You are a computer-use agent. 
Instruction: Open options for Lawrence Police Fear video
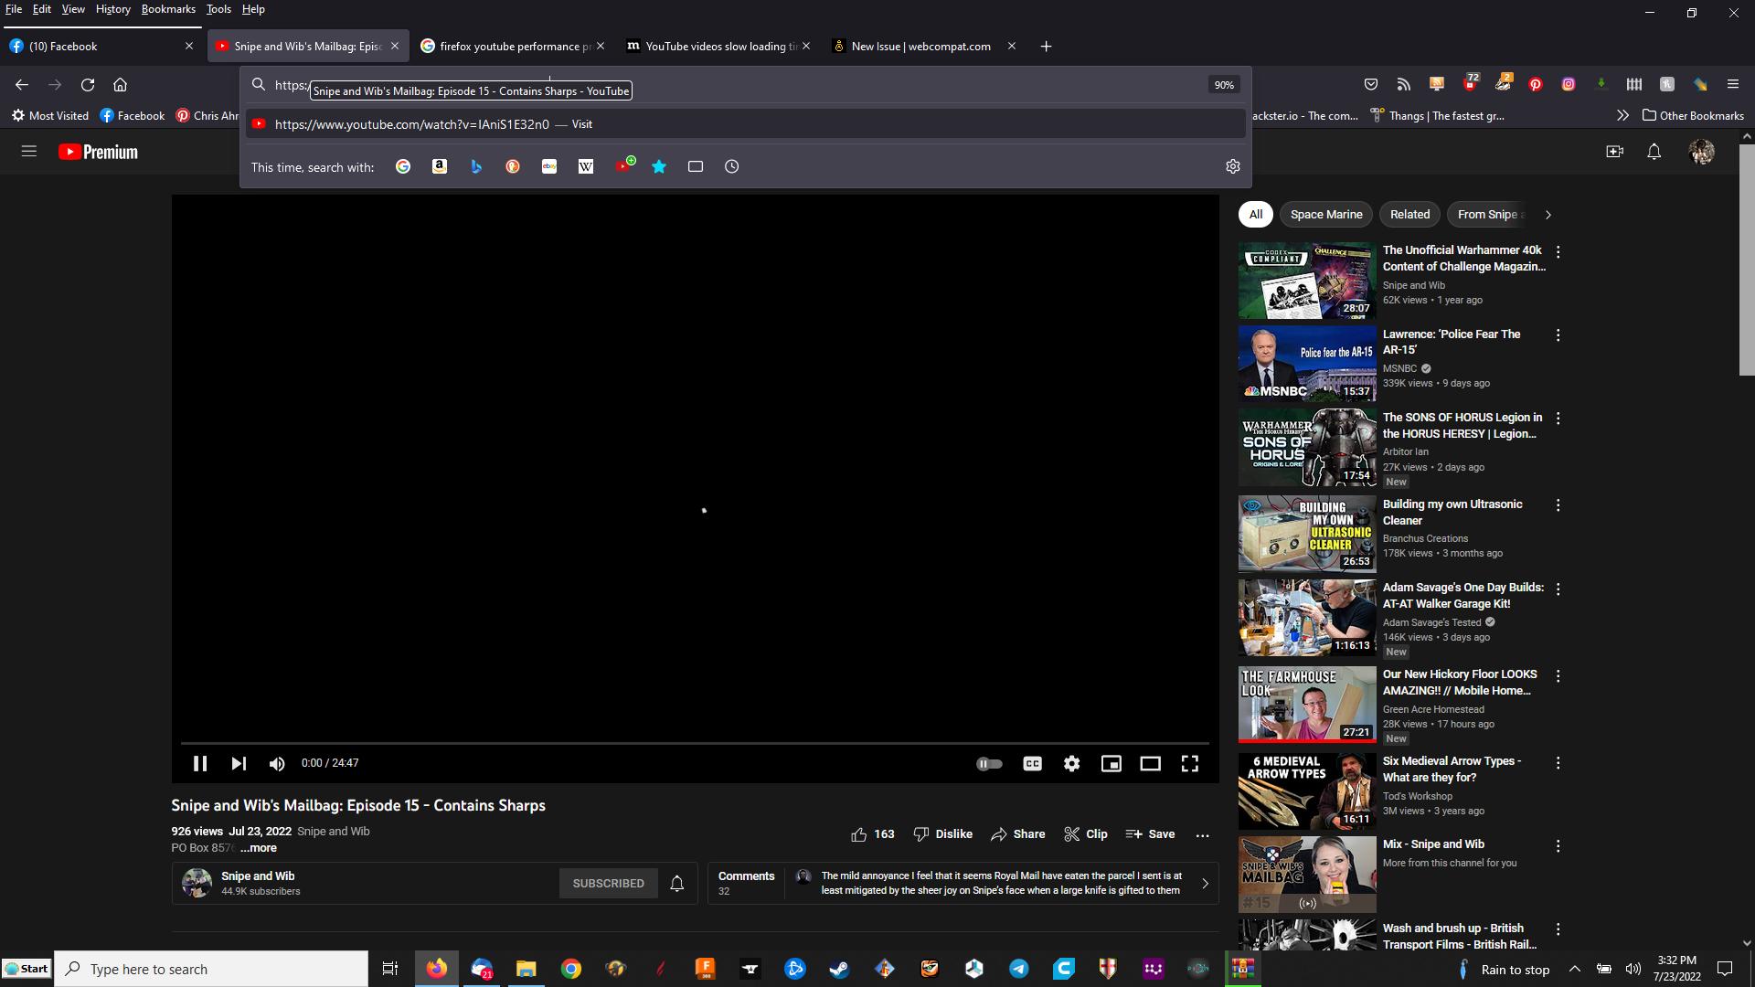(1558, 335)
